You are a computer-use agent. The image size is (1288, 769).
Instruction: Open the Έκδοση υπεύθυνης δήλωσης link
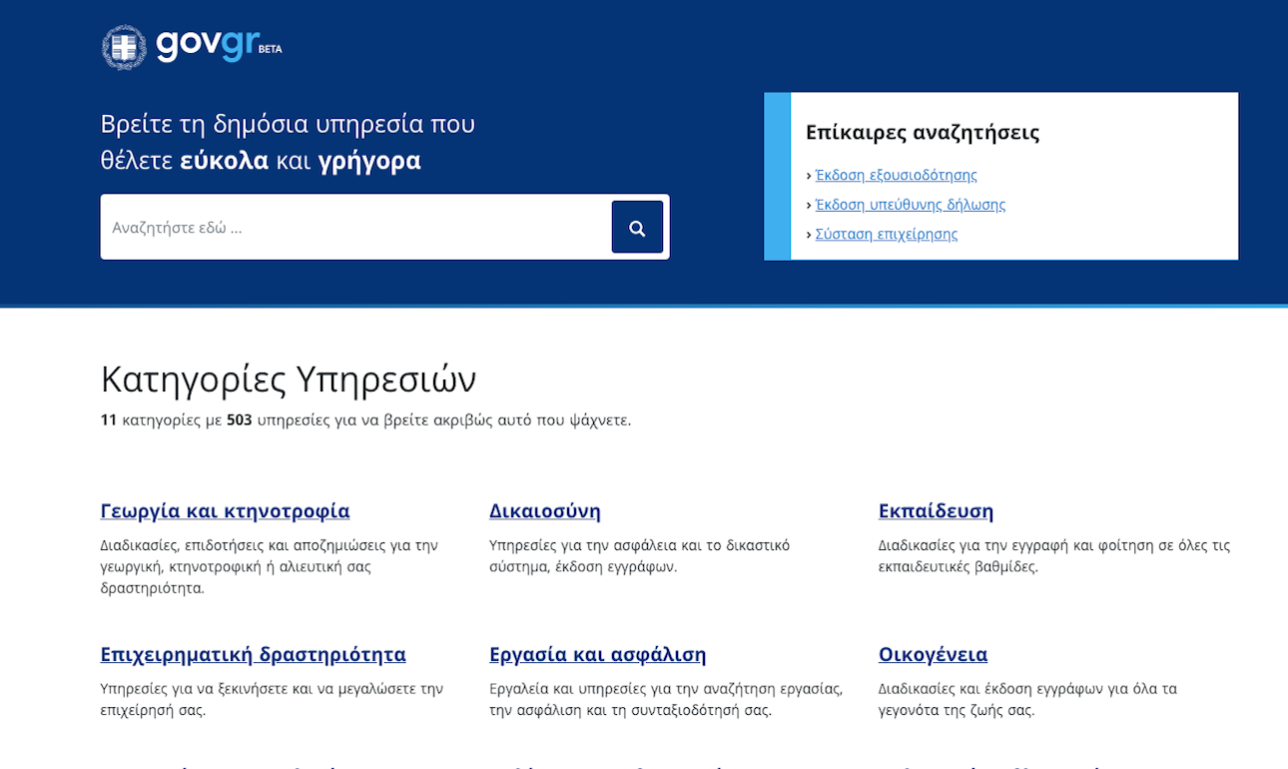(x=910, y=204)
